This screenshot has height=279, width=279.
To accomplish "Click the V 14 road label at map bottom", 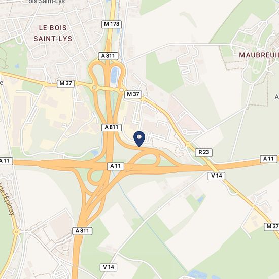I will [109, 267].
